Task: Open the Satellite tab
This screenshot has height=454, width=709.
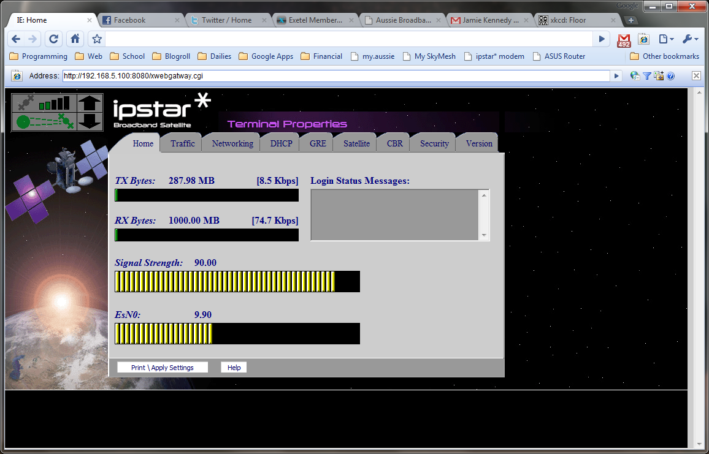Action: [356, 143]
